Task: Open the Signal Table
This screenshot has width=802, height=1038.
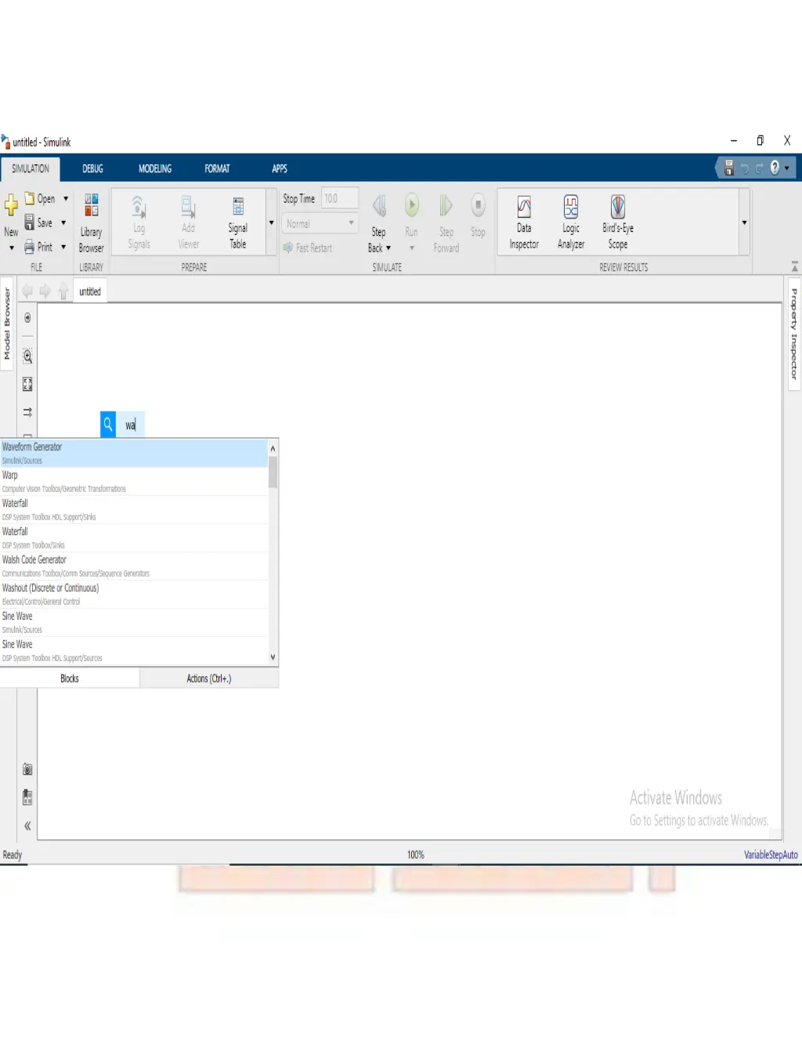Action: (x=237, y=223)
